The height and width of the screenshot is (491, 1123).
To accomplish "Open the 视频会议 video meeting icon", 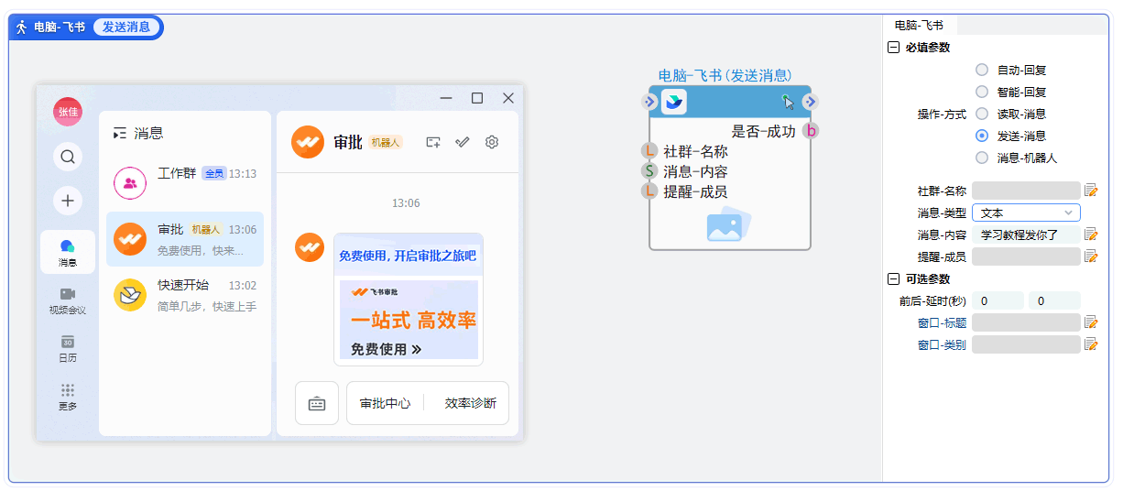I will tap(67, 294).
